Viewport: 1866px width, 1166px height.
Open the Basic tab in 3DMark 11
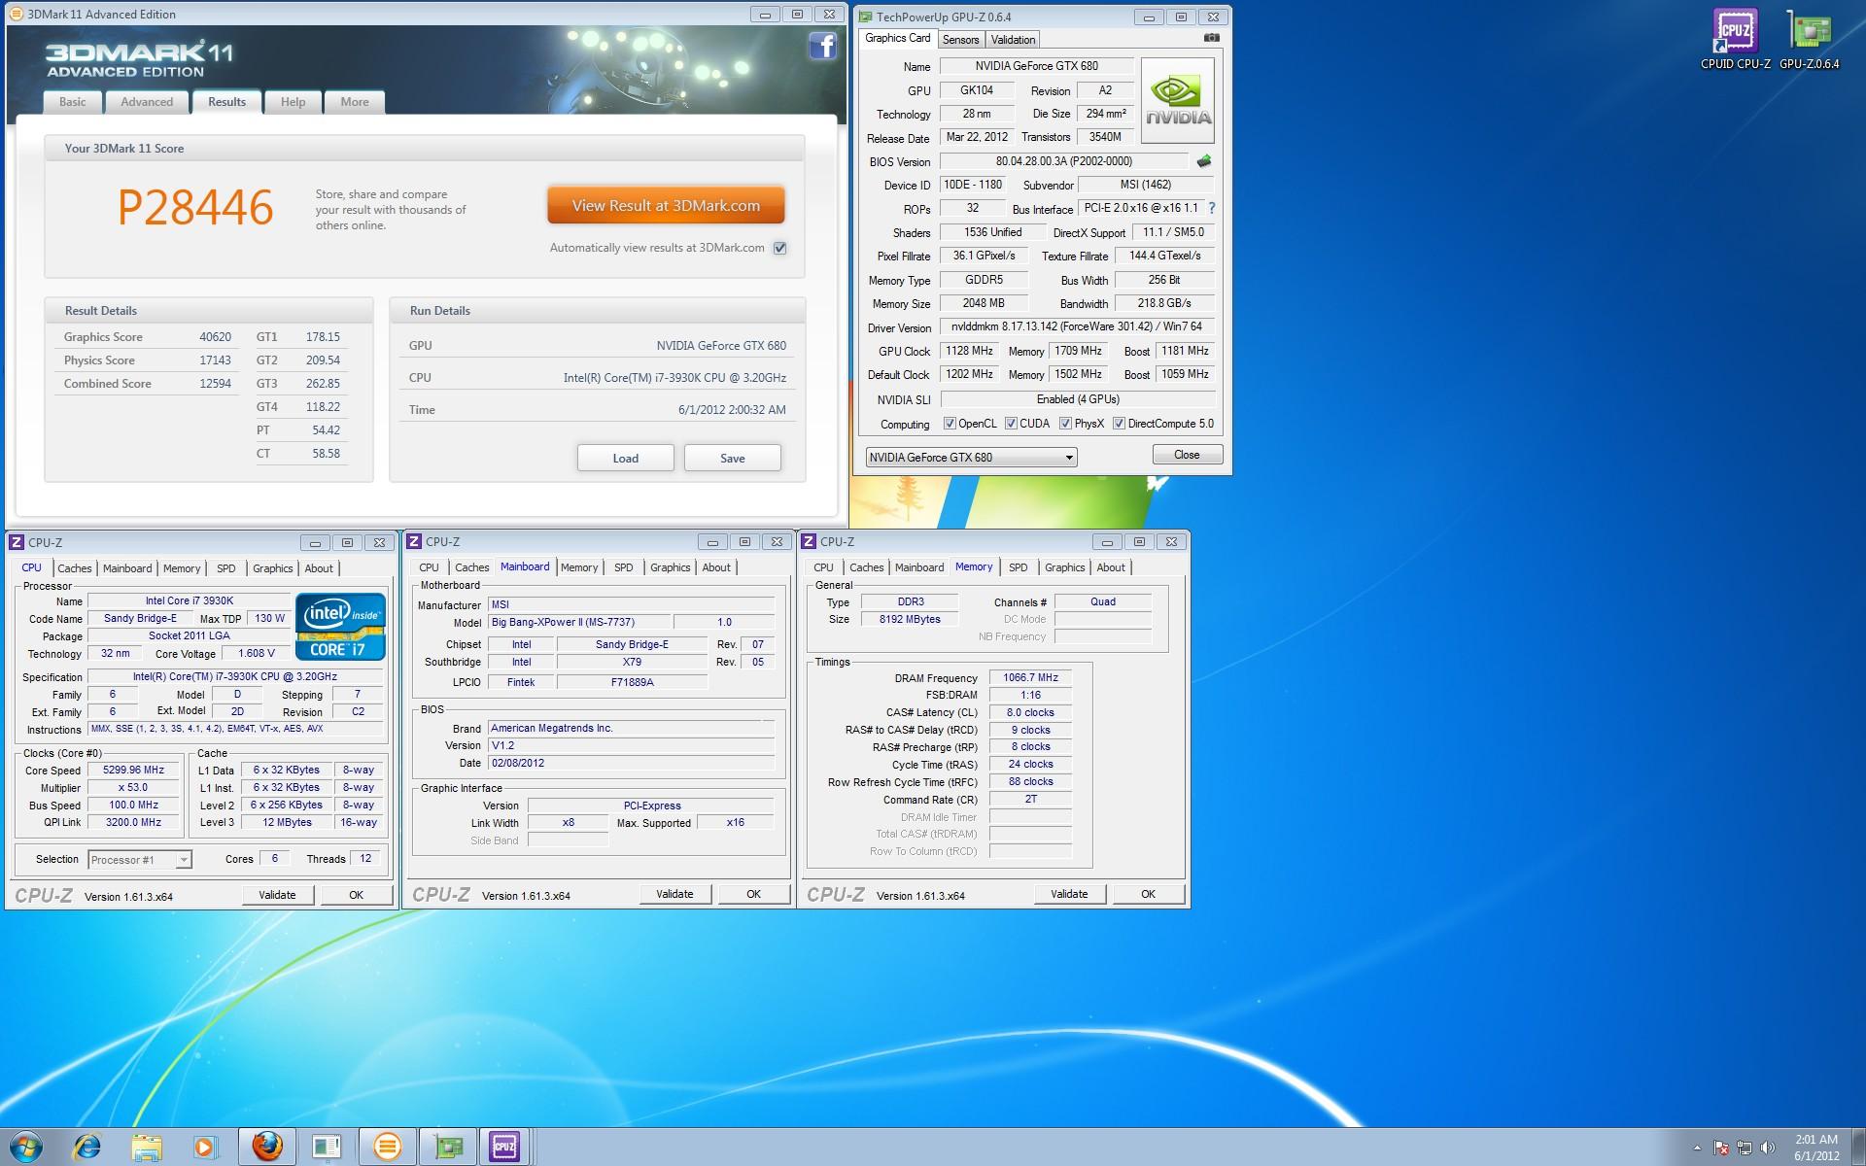tap(73, 102)
